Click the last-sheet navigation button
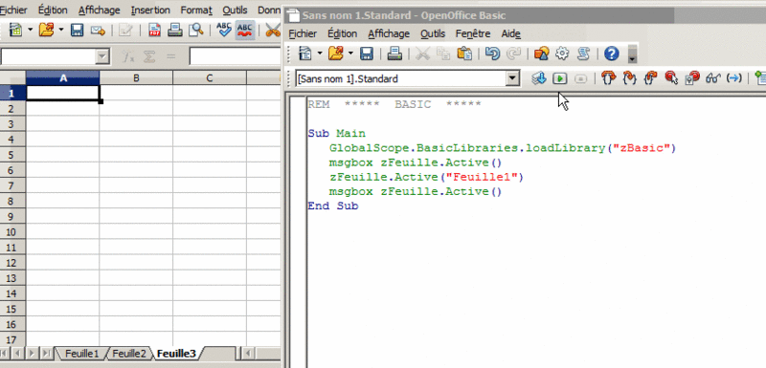This screenshot has width=766, height=368. pyautogui.click(x=47, y=353)
